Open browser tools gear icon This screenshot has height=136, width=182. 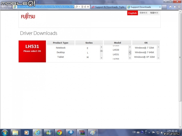pyautogui.click(x=179, y=7)
